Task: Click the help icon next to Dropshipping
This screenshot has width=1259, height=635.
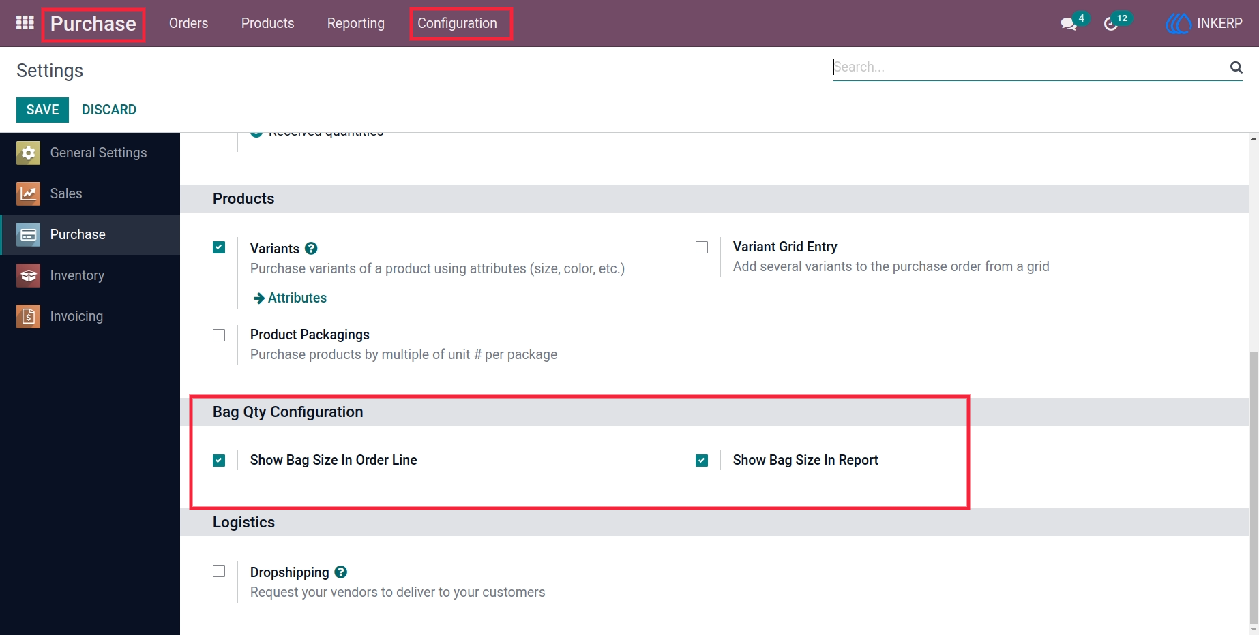Action: click(x=341, y=572)
